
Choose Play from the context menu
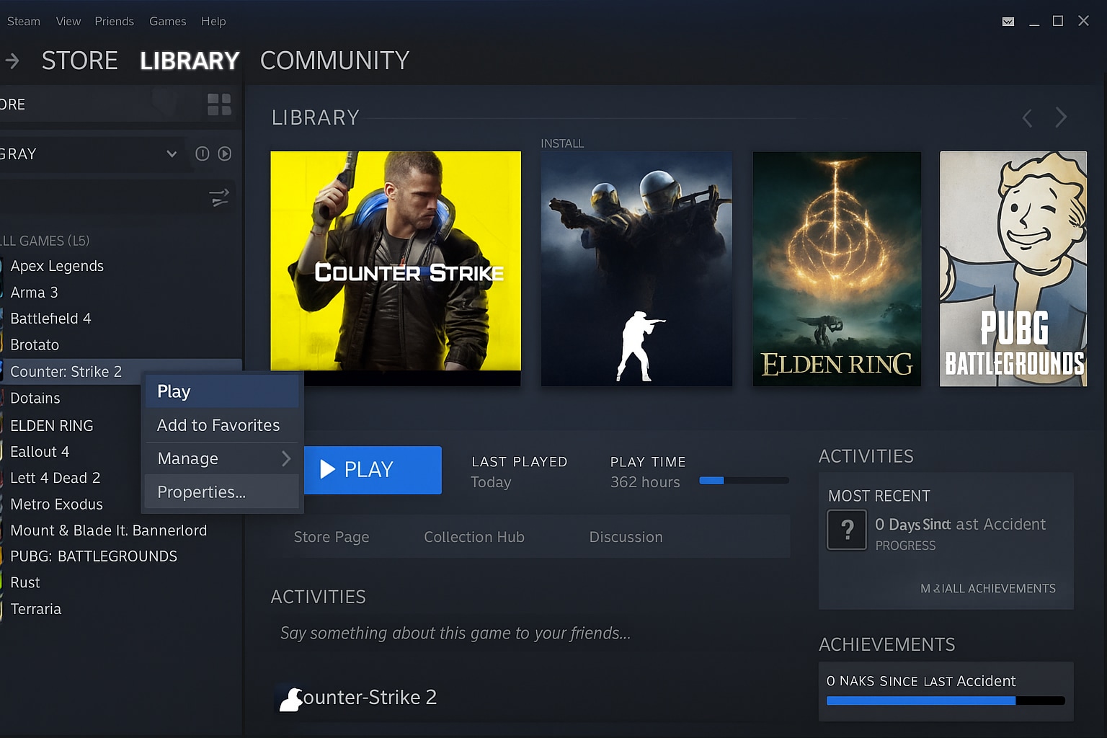click(x=221, y=391)
